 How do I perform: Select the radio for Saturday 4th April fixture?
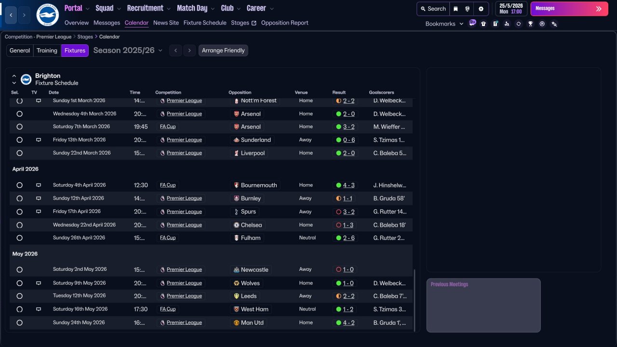[19, 185]
